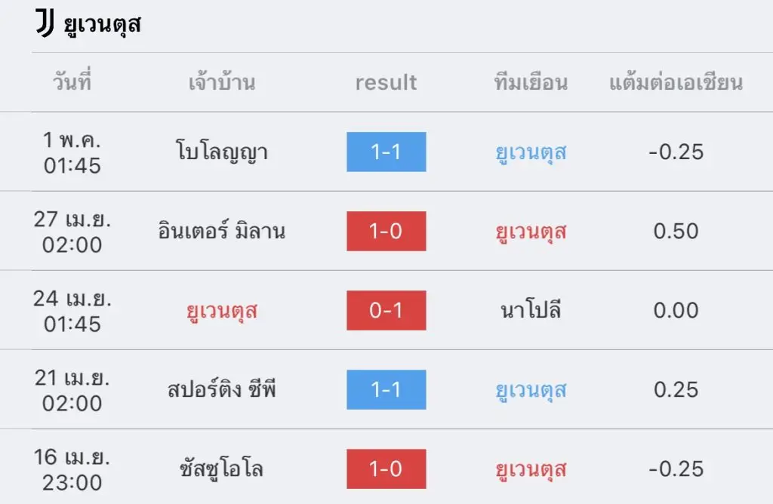
Task: Open the blue 1-1 result for โบโลญญา match
Action: [386, 152]
